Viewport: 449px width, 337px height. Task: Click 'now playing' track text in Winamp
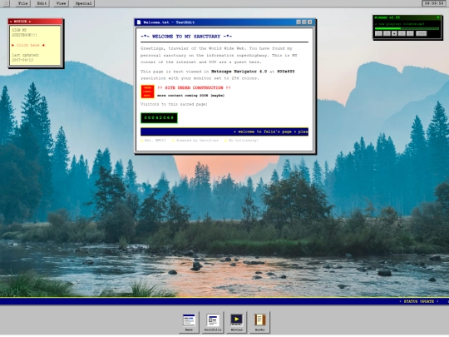point(399,24)
